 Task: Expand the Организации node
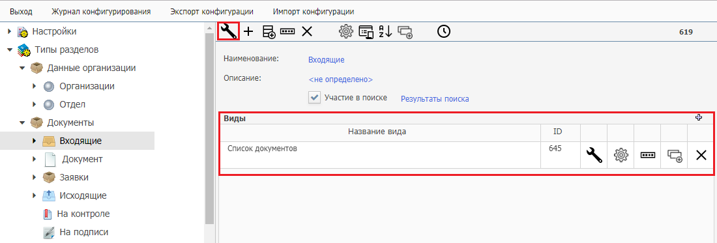[35, 87]
